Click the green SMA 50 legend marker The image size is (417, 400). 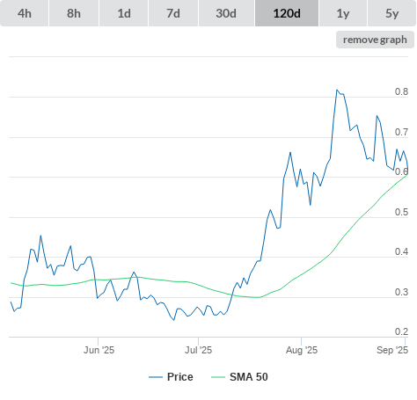(218, 377)
